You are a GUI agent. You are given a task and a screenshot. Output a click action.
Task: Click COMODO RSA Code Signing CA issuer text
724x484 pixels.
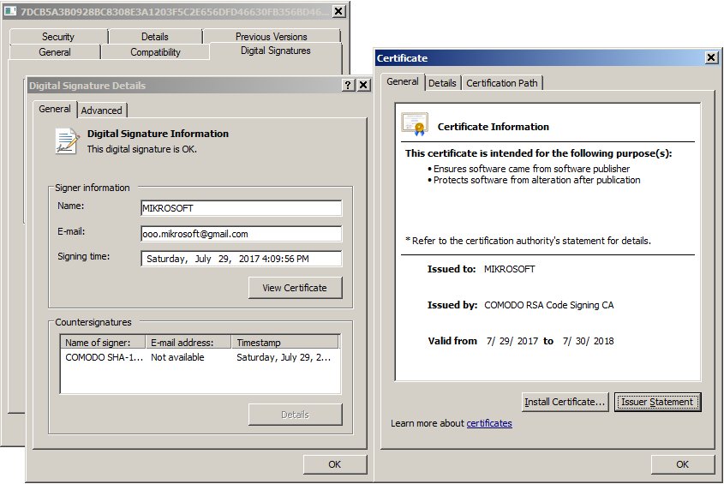549,305
